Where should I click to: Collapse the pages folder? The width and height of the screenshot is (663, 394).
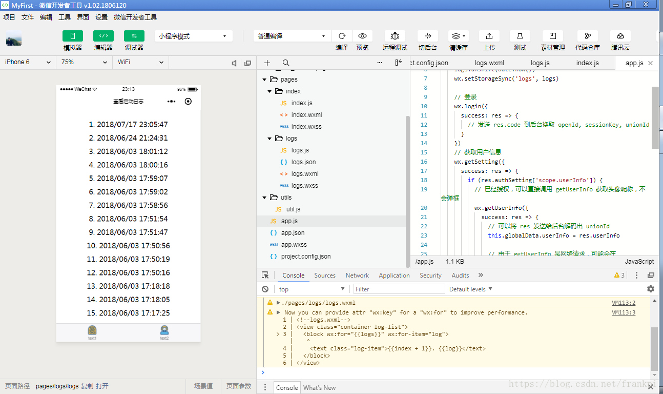click(264, 80)
